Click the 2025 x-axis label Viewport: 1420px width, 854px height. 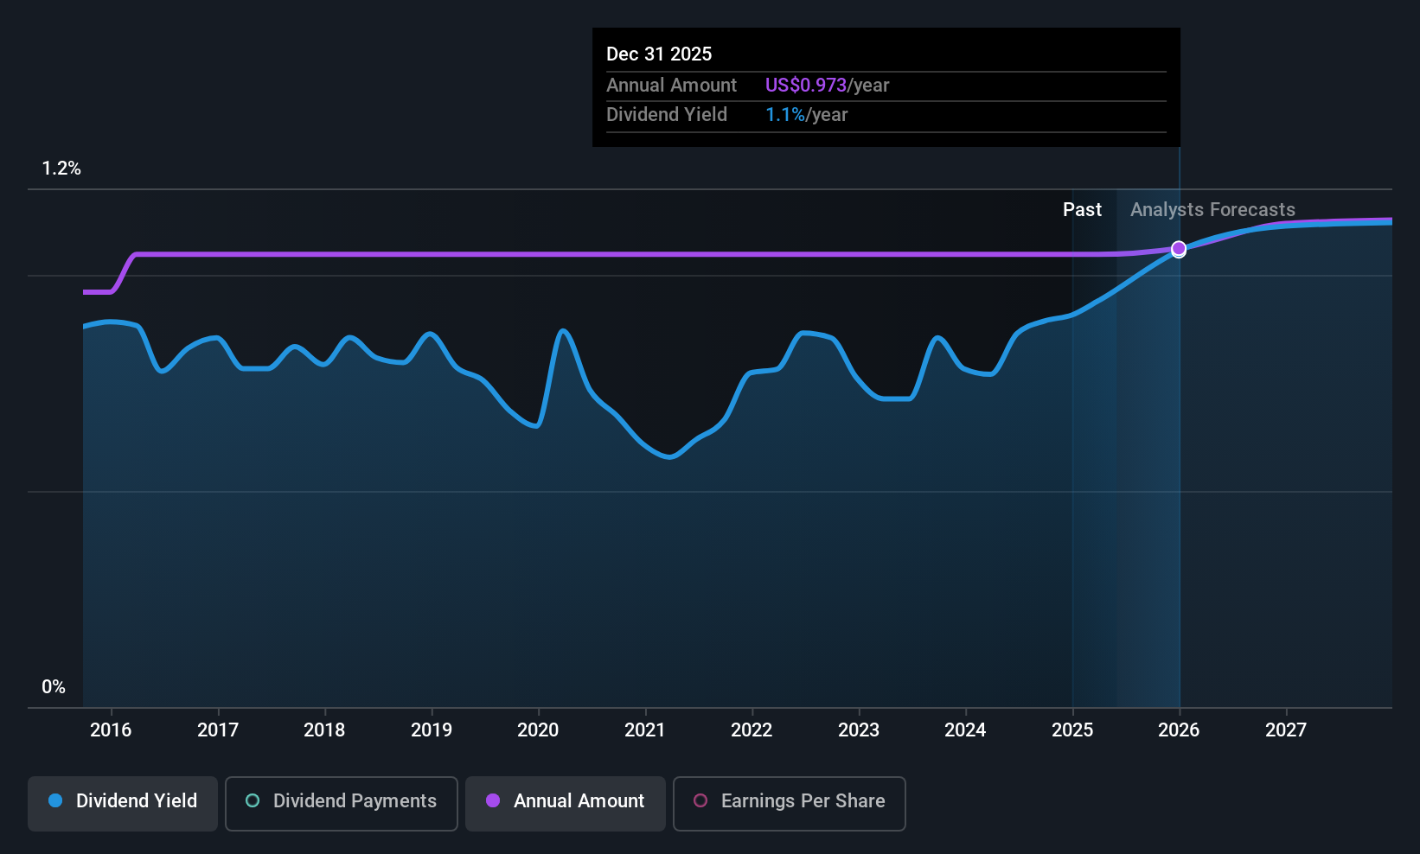(x=1072, y=730)
